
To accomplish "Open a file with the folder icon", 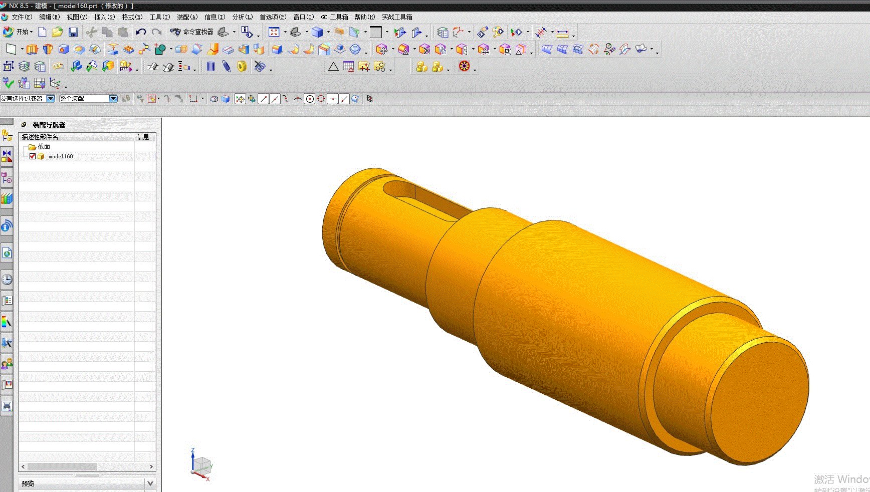I will tap(58, 32).
